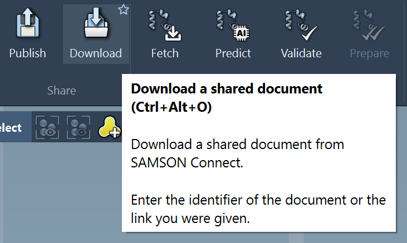Select the partially visible Select tab
Viewport: 407px width, 243px height.
coord(11,127)
